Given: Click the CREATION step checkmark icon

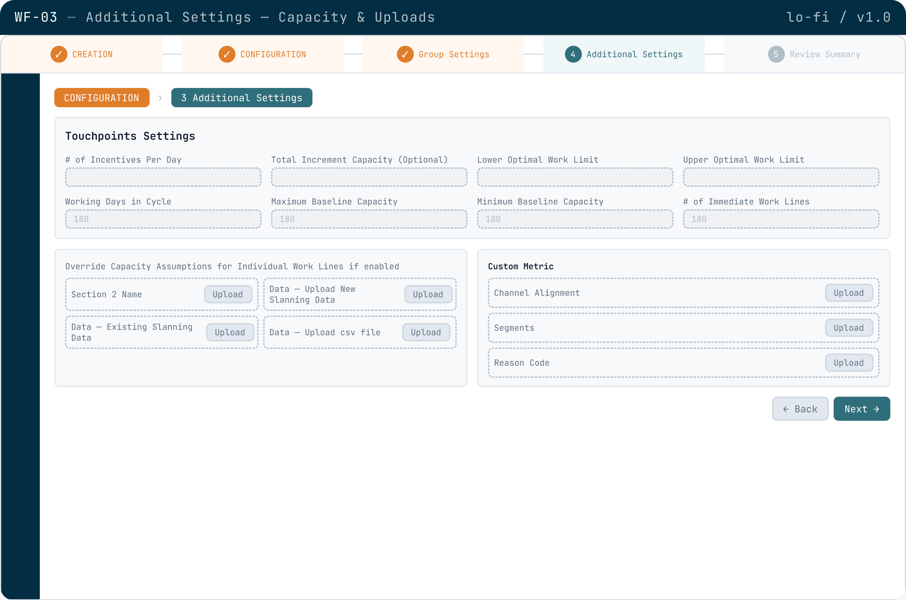Looking at the screenshot, I should [x=59, y=54].
